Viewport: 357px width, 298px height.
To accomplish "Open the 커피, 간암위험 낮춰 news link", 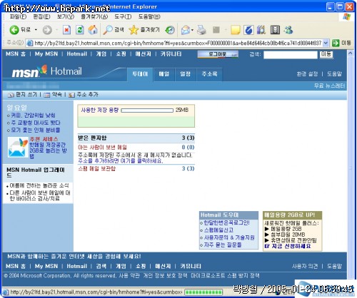I will (33, 115).
